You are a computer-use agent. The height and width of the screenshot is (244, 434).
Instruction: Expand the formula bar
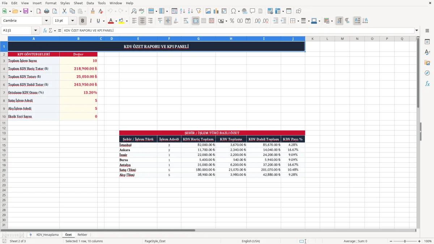[417, 31]
